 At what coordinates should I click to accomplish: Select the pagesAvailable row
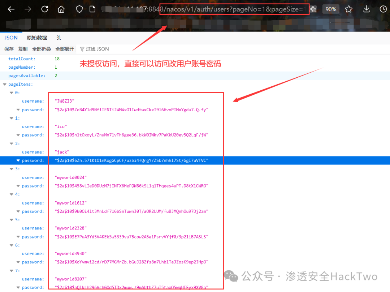click(x=195, y=76)
